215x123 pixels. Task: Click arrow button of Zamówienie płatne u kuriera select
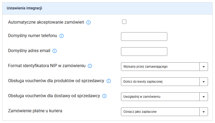(x=204, y=112)
